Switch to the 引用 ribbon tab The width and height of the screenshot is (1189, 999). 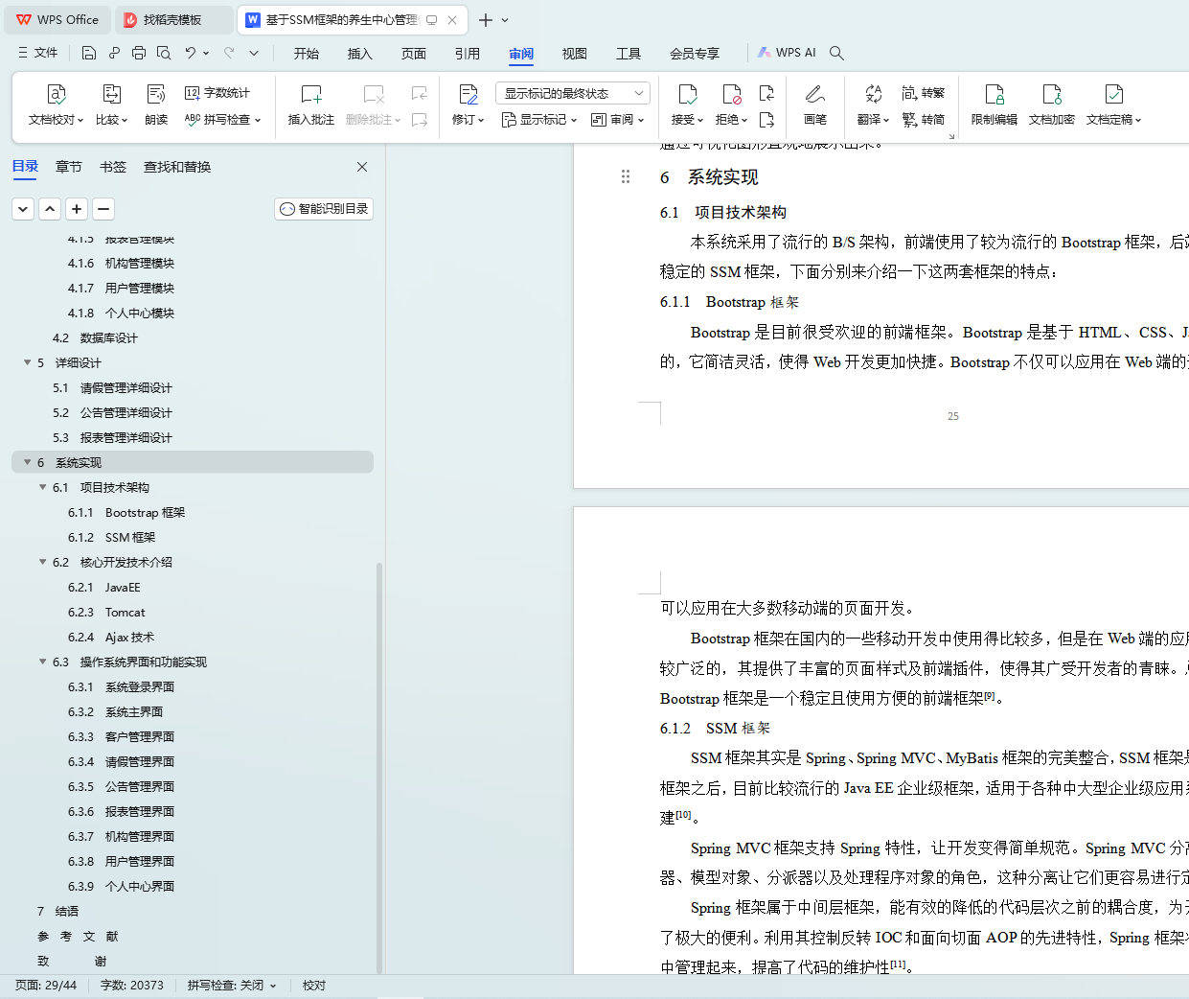coord(468,54)
